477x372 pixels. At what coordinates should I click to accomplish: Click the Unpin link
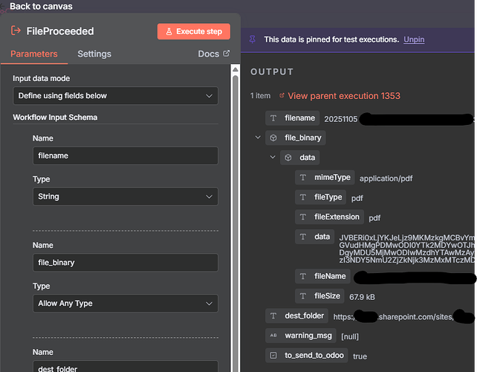(x=414, y=39)
